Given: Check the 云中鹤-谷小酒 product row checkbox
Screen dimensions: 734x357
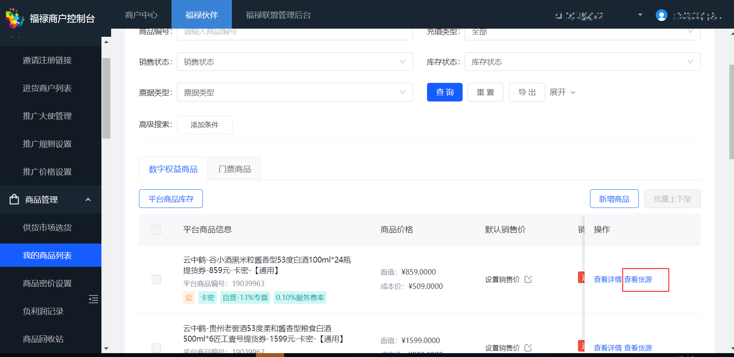Looking at the screenshot, I should pyautogui.click(x=156, y=280).
